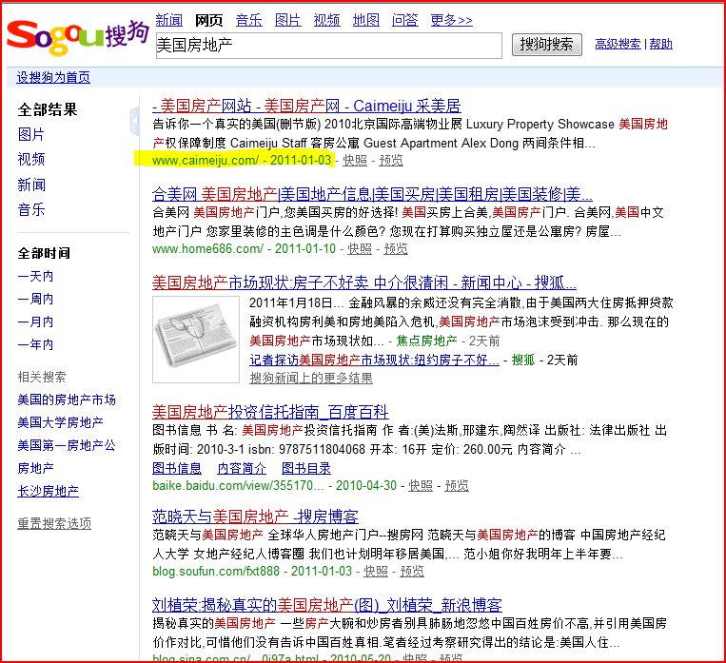Reset filters with 重置搜索选项
Viewport: 726px width, 663px height.
[54, 523]
